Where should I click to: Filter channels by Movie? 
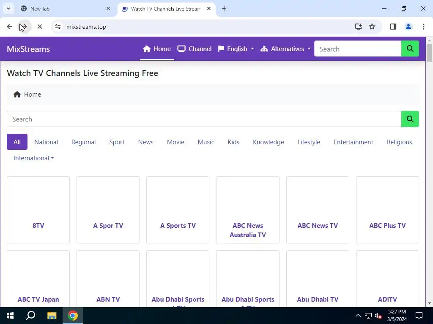tap(175, 142)
